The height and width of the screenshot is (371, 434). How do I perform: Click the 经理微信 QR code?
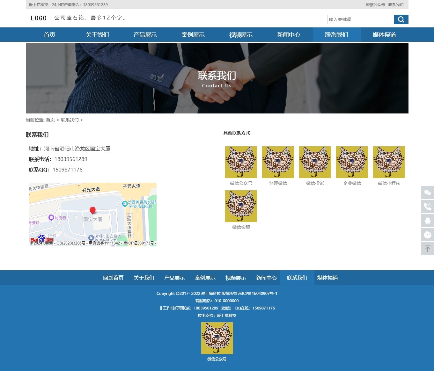[x=278, y=162]
